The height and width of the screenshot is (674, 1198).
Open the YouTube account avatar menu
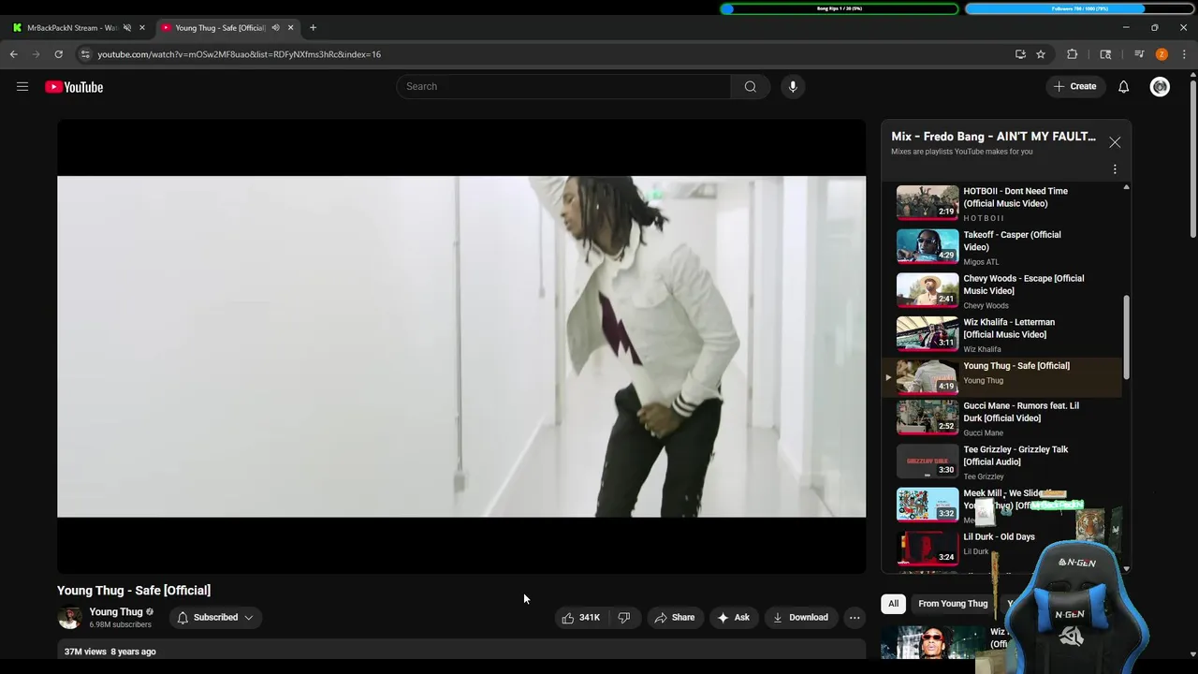tap(1160, 87)
